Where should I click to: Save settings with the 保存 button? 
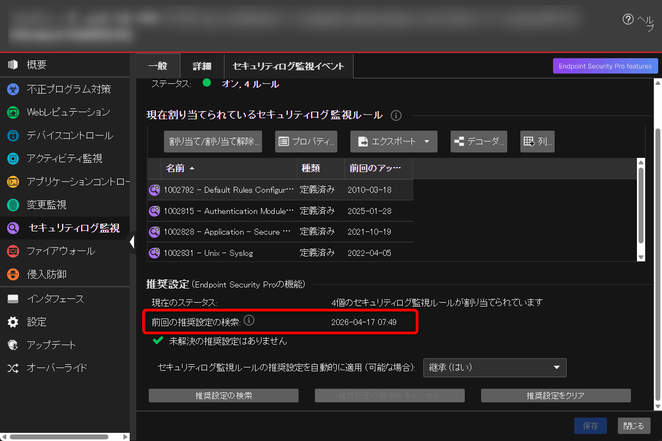[591, 426]
